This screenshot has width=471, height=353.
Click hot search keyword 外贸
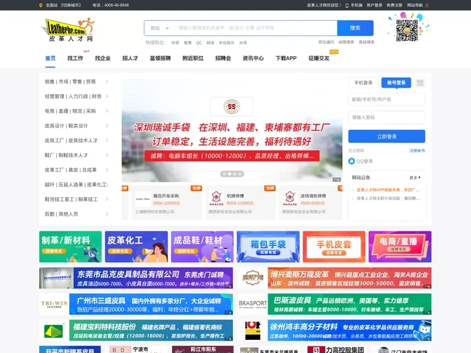click(175, 42)
